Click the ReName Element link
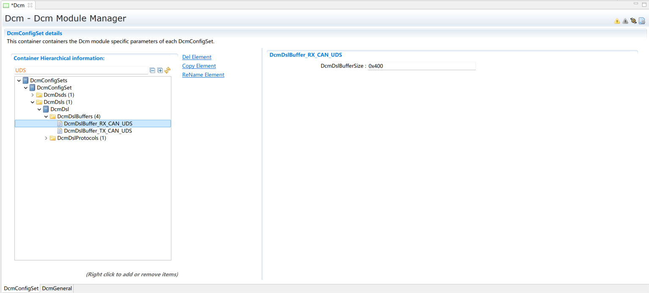 coord(203,75)
